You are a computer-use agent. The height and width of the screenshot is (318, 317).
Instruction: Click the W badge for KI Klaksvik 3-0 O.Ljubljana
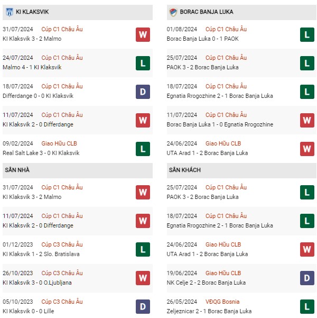[143, 278]
